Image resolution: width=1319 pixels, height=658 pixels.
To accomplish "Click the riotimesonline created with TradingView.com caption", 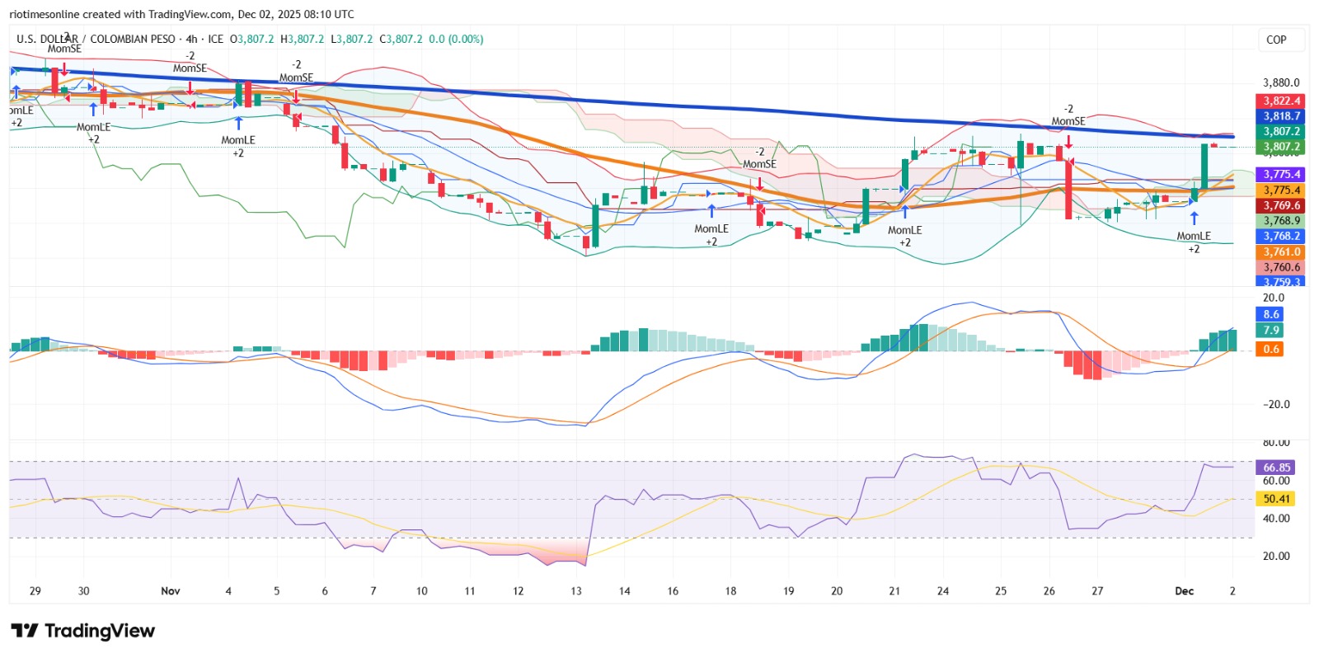I will click(x=181, y=14).
